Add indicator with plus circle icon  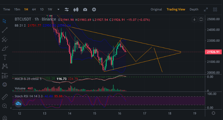[94, 9]
